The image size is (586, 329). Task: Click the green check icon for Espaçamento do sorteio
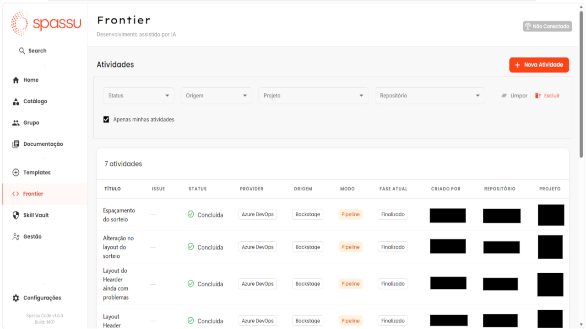click(x=191, y=214)
